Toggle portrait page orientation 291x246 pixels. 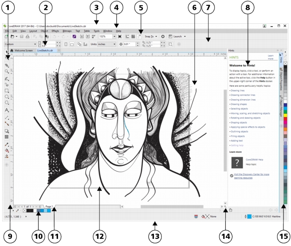[66, 44]
